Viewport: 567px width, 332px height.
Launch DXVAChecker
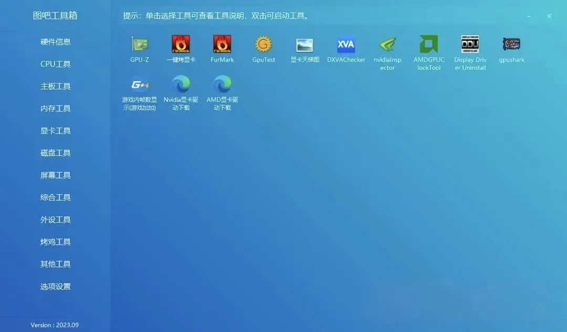tap(346, 47)
